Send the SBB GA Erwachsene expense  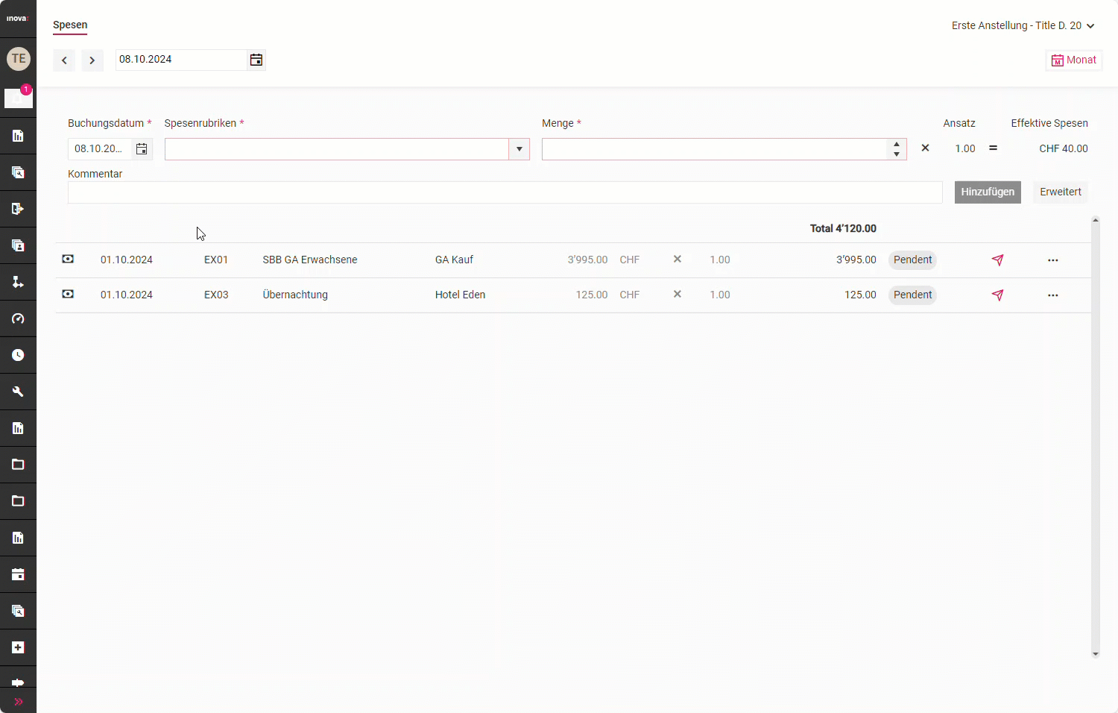997,260
